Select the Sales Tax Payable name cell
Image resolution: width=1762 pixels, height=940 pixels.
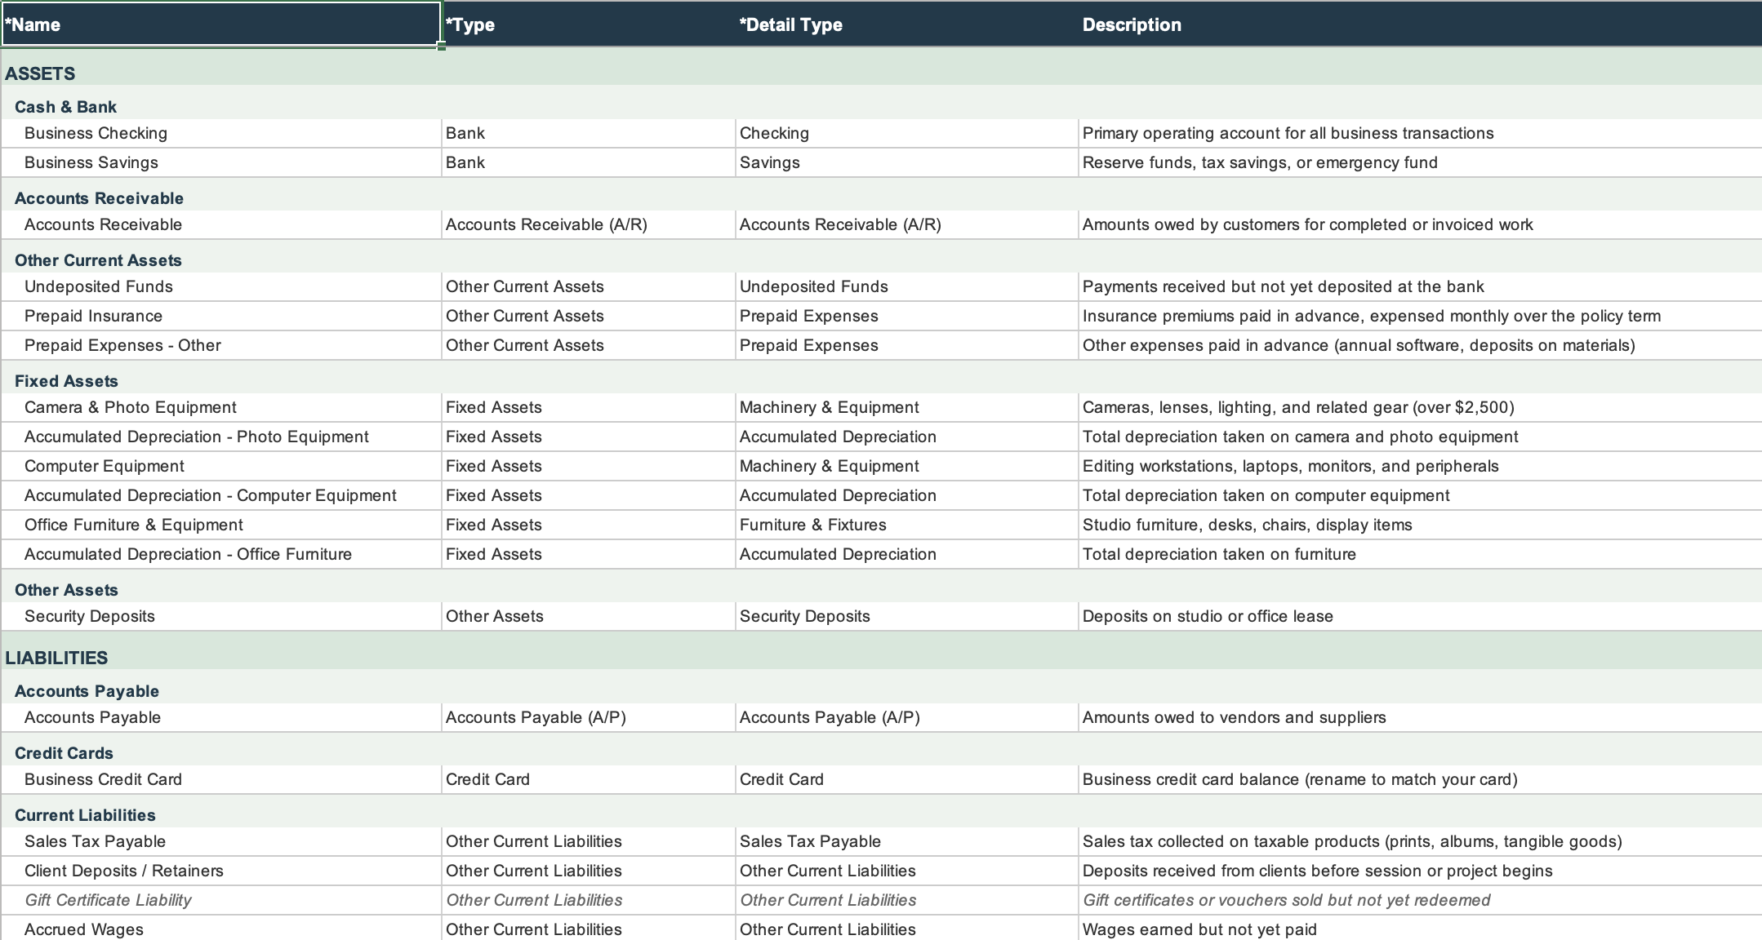click(x=221, y=841)
